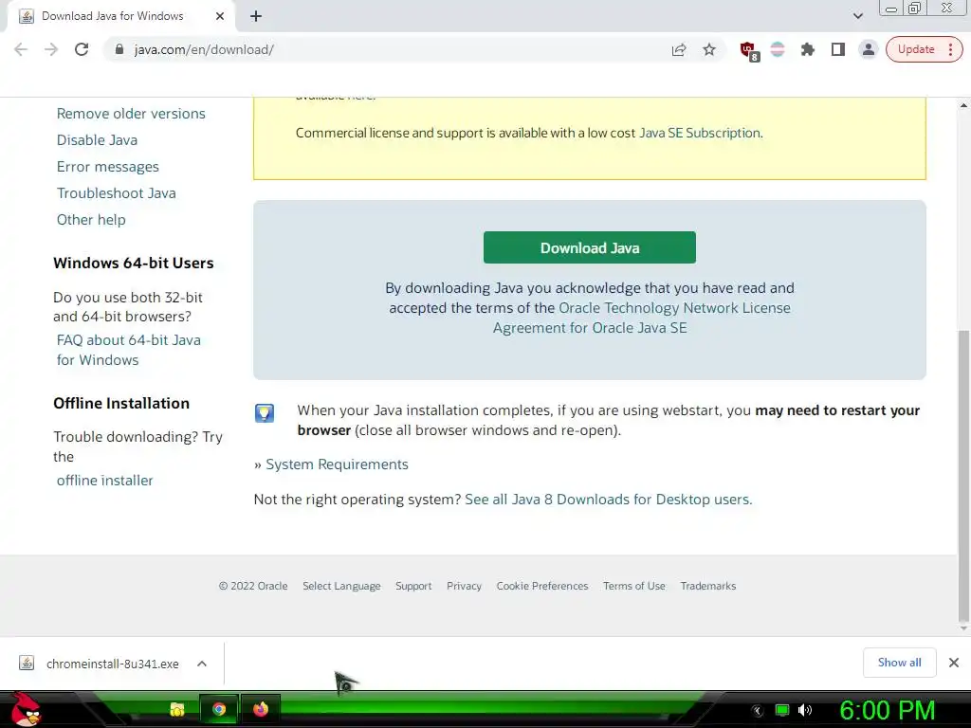
Task: Click the green monitor tray icon
Action: click(782, 710)
